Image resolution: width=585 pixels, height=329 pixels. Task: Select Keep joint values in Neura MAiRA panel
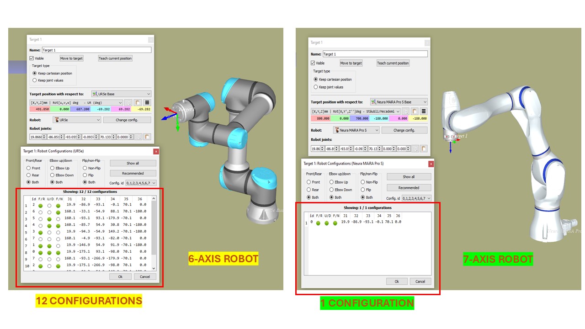pyautogui.click(x=315, y=87)
